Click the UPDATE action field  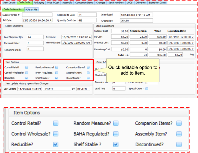pyautogui.click(x=57, y=89)
